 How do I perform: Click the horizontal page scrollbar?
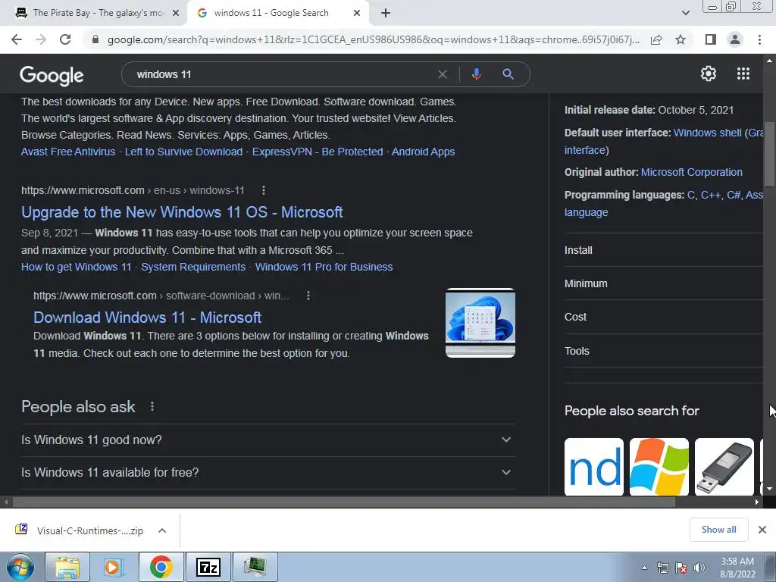pyautogui.click(x=344, y=502)
